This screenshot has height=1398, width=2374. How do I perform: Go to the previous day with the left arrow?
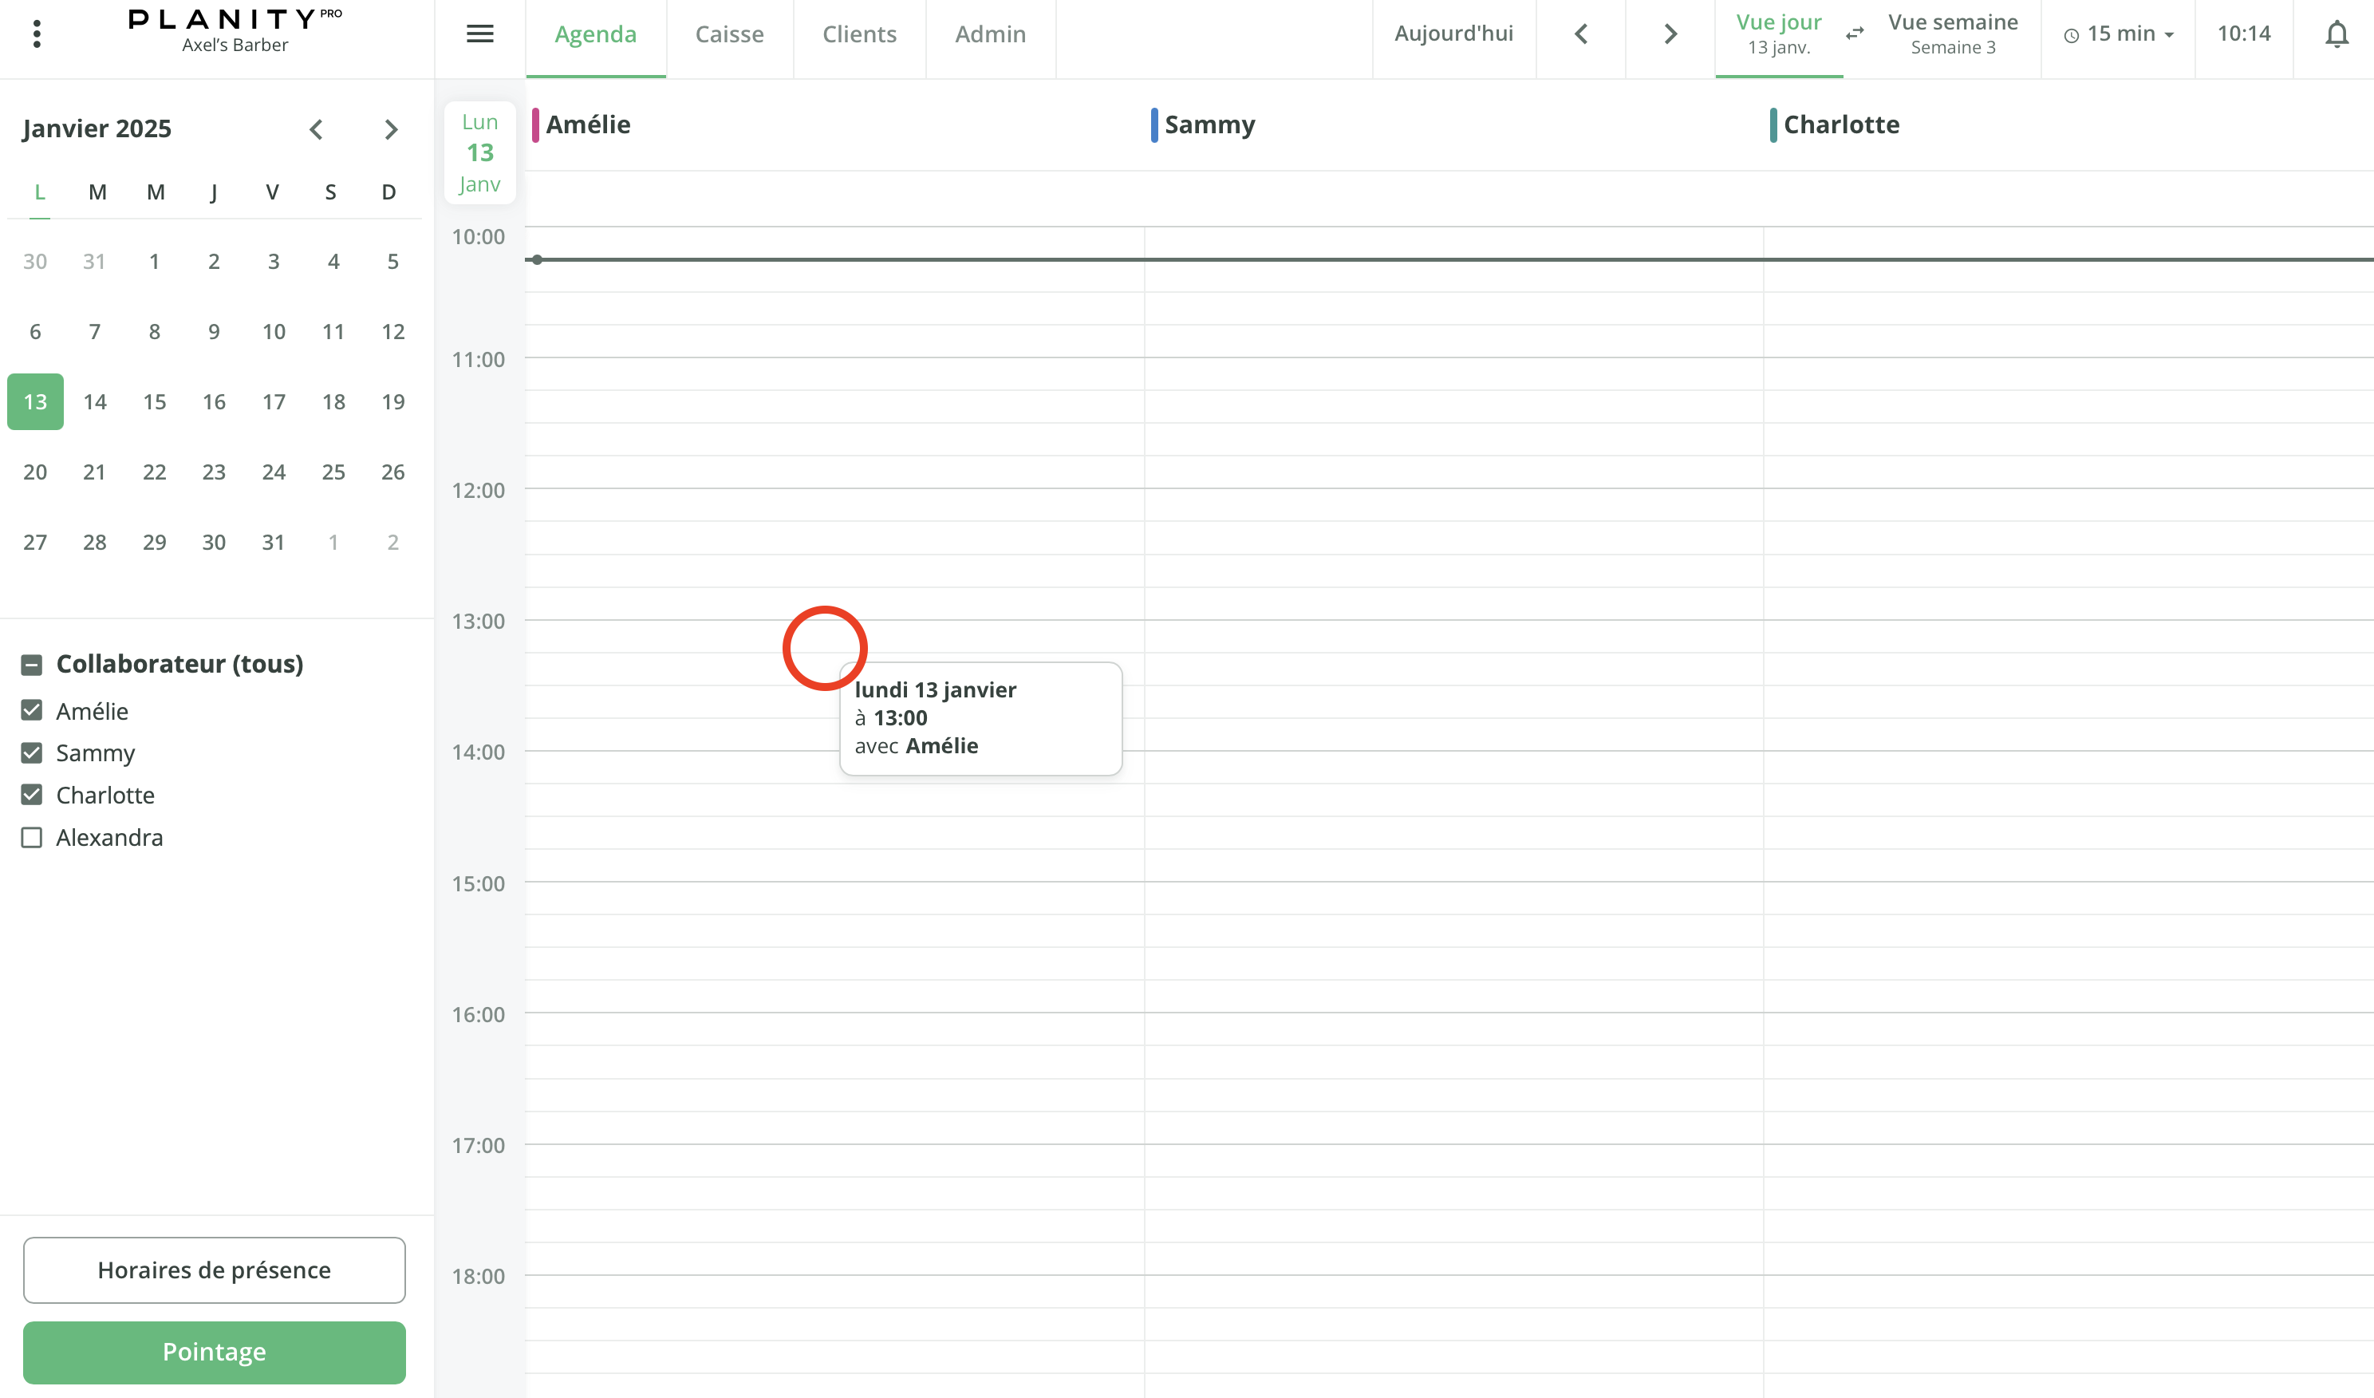pyautogui.click(x=1581, y=35)
